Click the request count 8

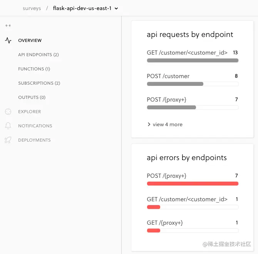coord(236,76)
